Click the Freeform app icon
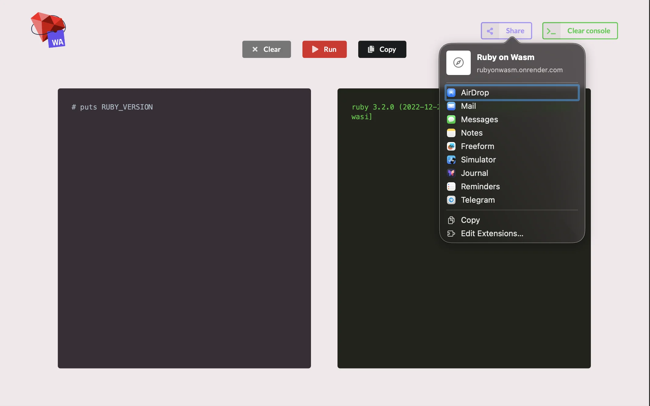The height and width of the screenshot is (406, 650). [451, 146]
